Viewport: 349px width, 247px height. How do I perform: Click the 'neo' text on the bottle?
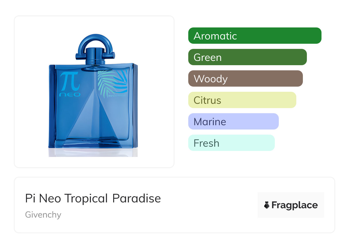(x=70, y=94)
